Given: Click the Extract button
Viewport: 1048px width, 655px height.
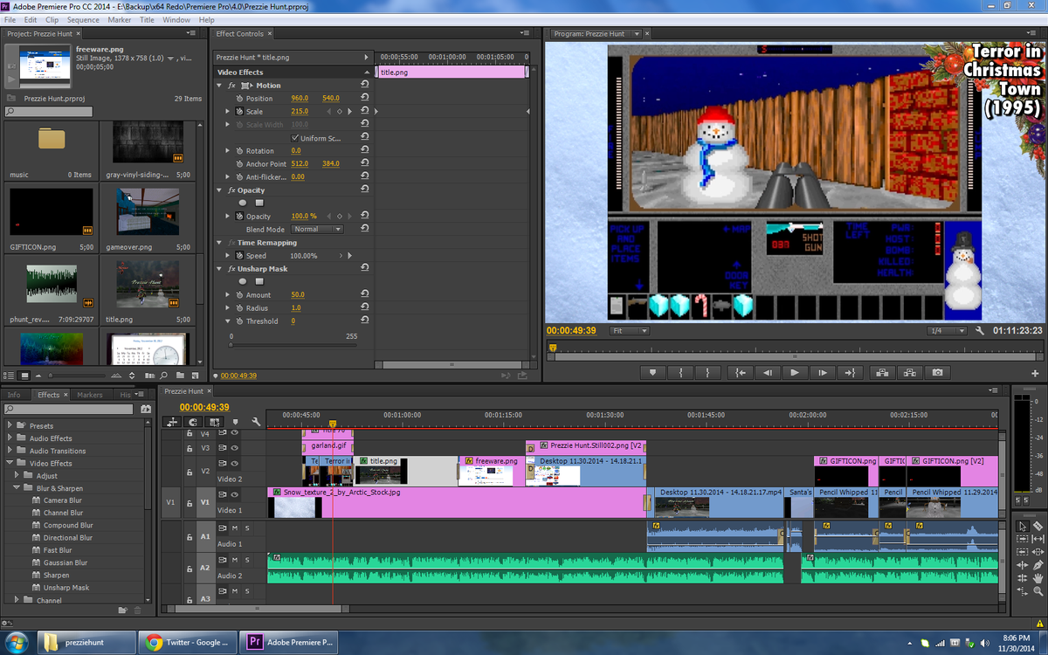Looking at the screenshot, I should pos(910,372).
